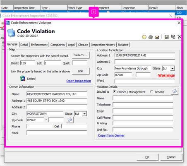
Task: Email the violation via envelope toolbar icon
Action: click(x=157, y=37)
